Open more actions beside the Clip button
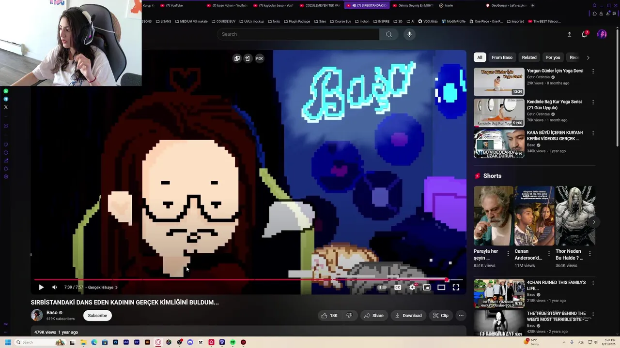620x348 pixels. click(461, 316)
